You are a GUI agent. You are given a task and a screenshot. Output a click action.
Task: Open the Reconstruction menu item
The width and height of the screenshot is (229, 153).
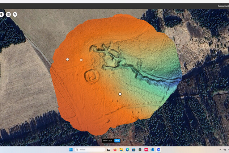tap(223, 6)
